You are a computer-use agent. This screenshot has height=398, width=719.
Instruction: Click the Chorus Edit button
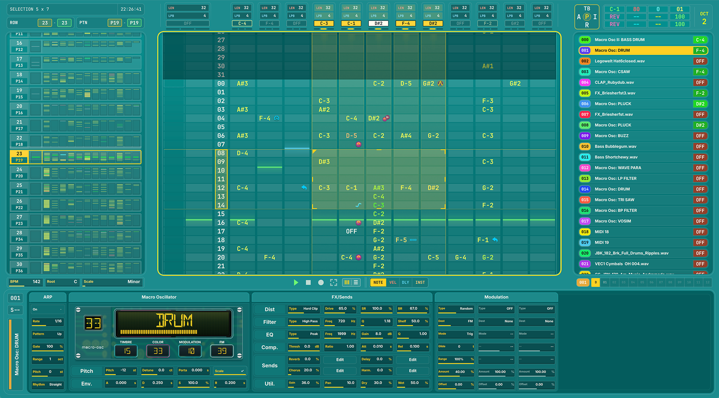(x=340, y=371)
